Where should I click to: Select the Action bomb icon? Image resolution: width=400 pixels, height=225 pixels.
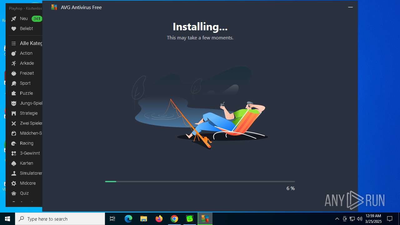(x=14, y=53)
